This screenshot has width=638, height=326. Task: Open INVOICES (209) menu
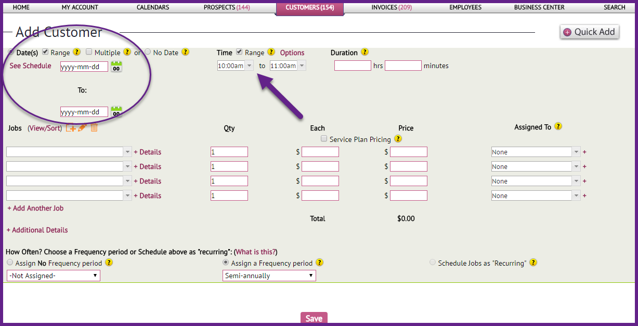(392, 7)
